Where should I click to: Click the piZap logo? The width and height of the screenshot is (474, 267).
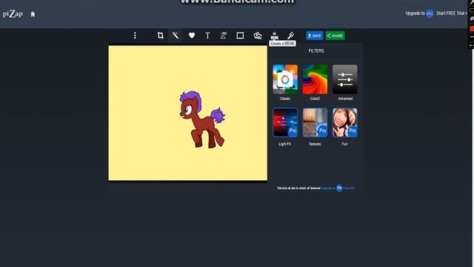point(13,14)
